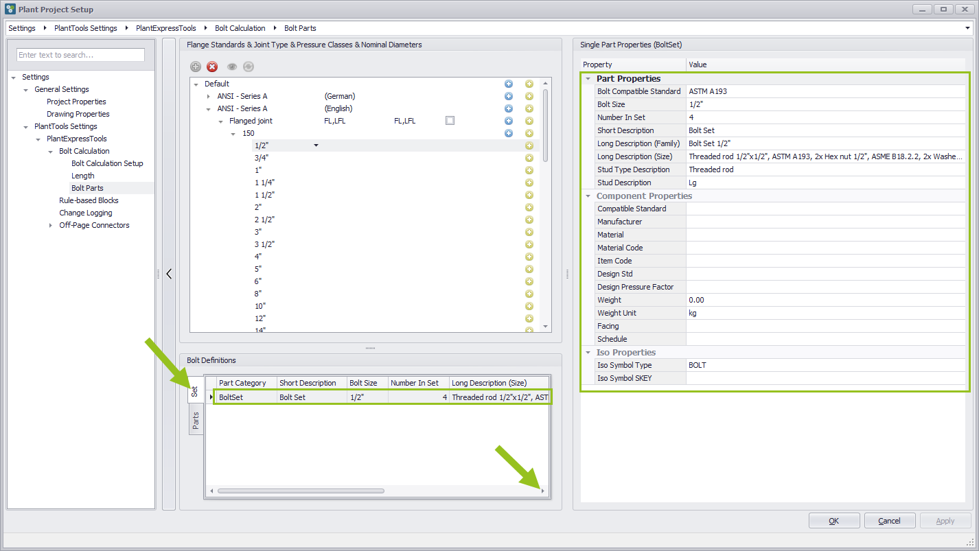Open the dropdown arrow on the 1/2" row
The image size is (979, 551).
[316, 145]
